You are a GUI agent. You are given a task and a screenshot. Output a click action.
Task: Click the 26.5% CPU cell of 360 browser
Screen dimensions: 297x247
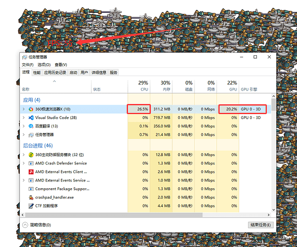[x=139, y=109]
